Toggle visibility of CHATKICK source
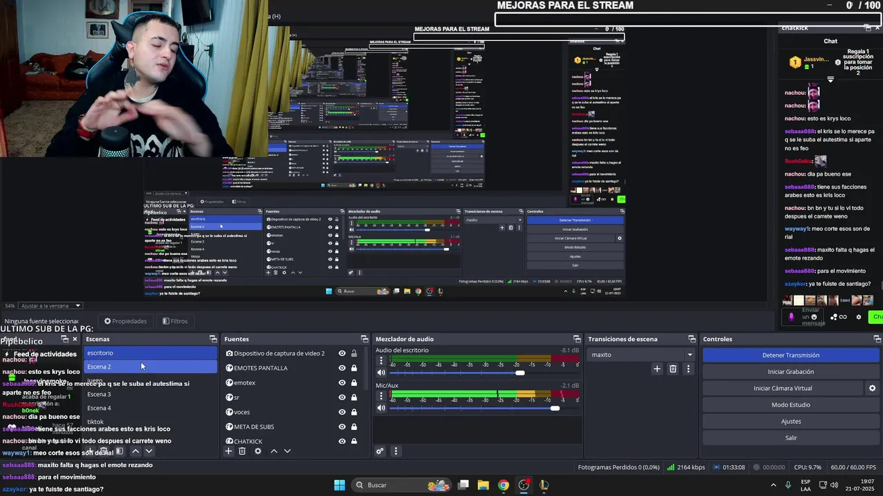883x496 pixels. pos(341,441)
